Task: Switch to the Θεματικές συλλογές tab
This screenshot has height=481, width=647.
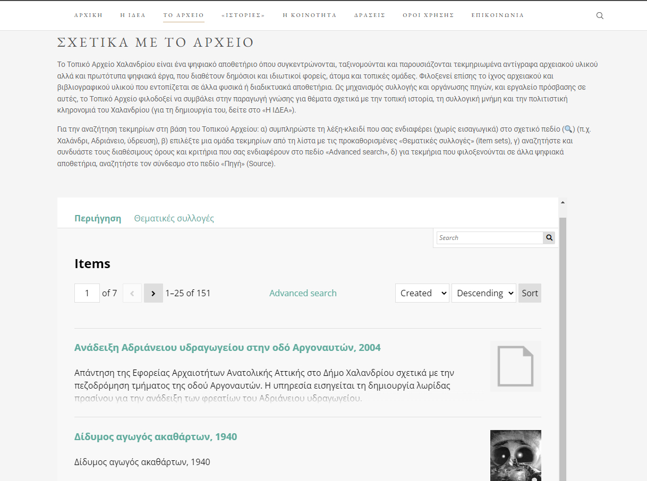Action: tap(174, 218)
